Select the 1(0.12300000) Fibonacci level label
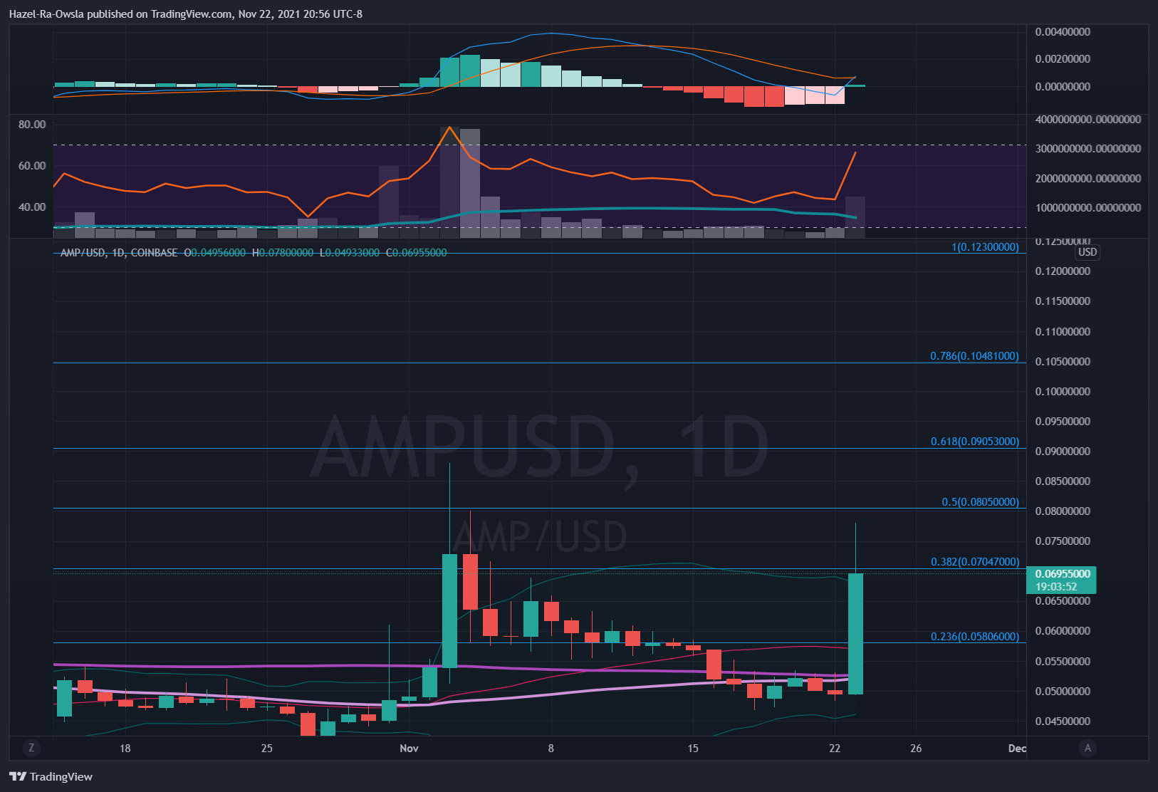1158x792 pixels. point(985,247)
